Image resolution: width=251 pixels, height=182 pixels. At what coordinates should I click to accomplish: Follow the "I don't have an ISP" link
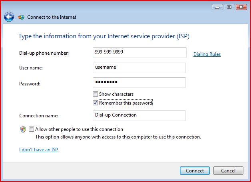click(x=38, y=150)
